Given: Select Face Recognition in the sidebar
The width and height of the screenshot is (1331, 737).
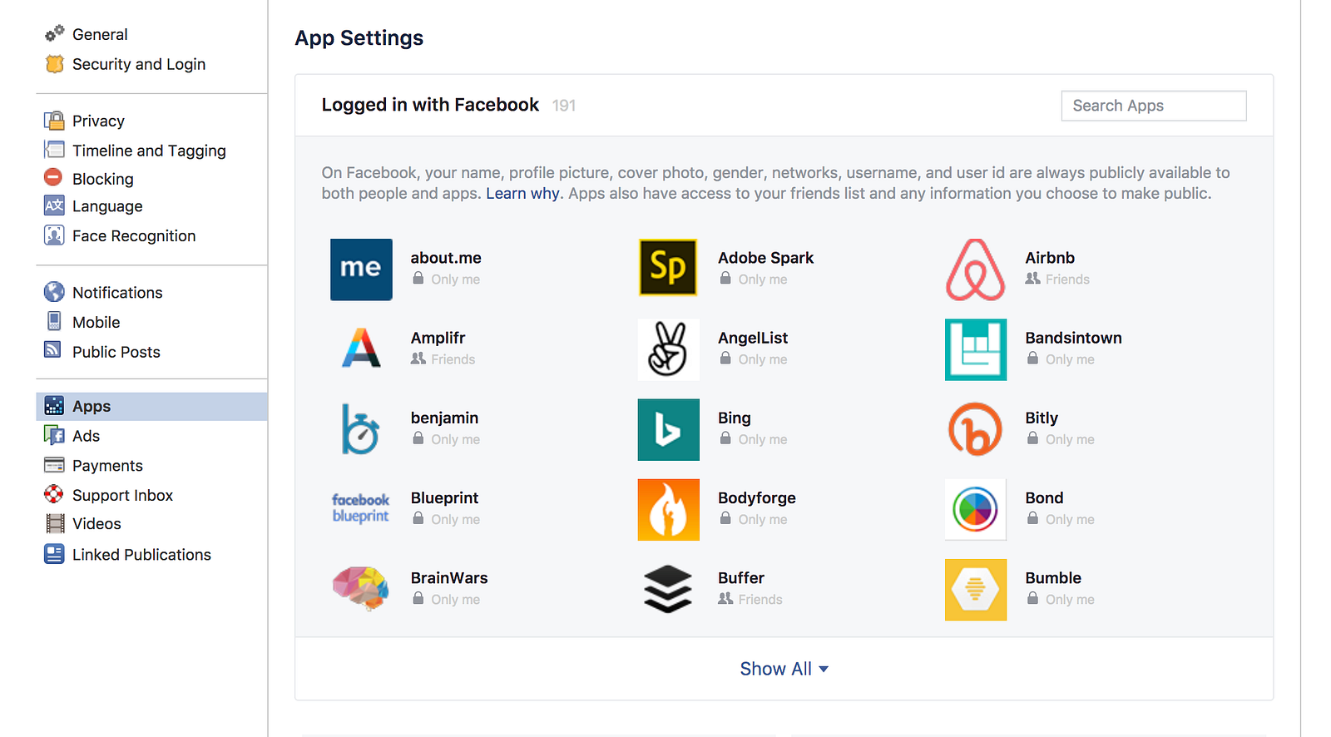Looking at the screenshot, I should click(x=134, y=236).
